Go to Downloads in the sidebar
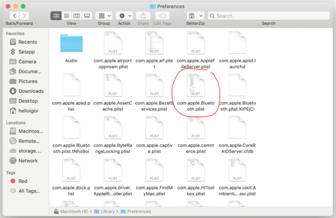 (x=30, y=91)
